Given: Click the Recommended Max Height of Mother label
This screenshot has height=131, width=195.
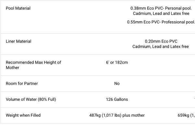Looking at the screenshot, I should coord(33,62).
